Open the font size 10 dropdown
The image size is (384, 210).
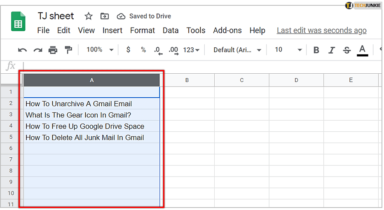pyautogui.click(x=288, y=50)
